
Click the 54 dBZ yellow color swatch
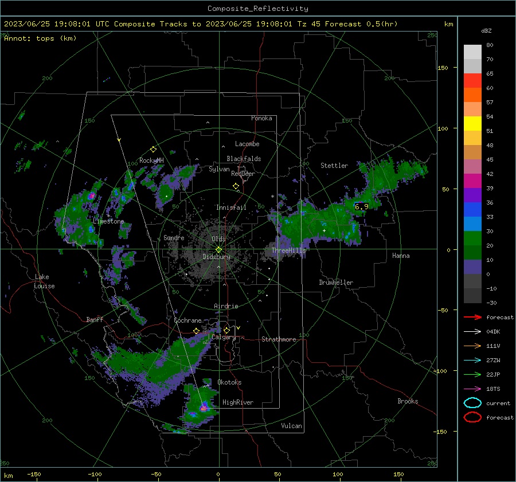click(472, 124)
